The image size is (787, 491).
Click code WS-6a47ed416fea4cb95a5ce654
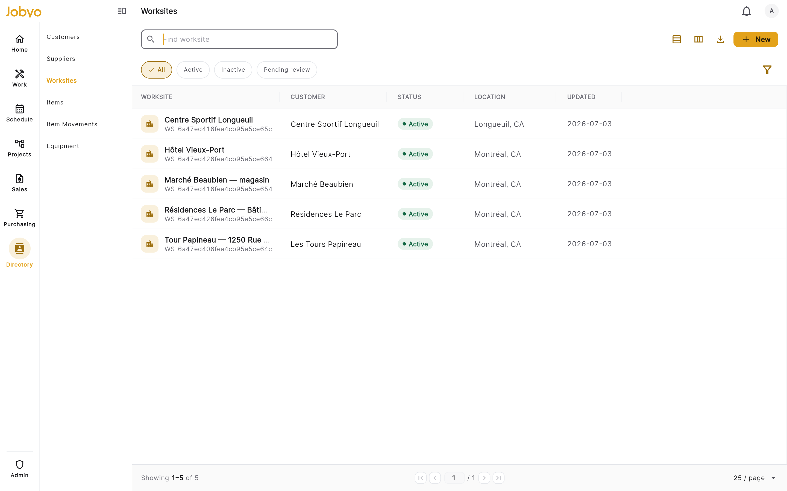point(219,189)
